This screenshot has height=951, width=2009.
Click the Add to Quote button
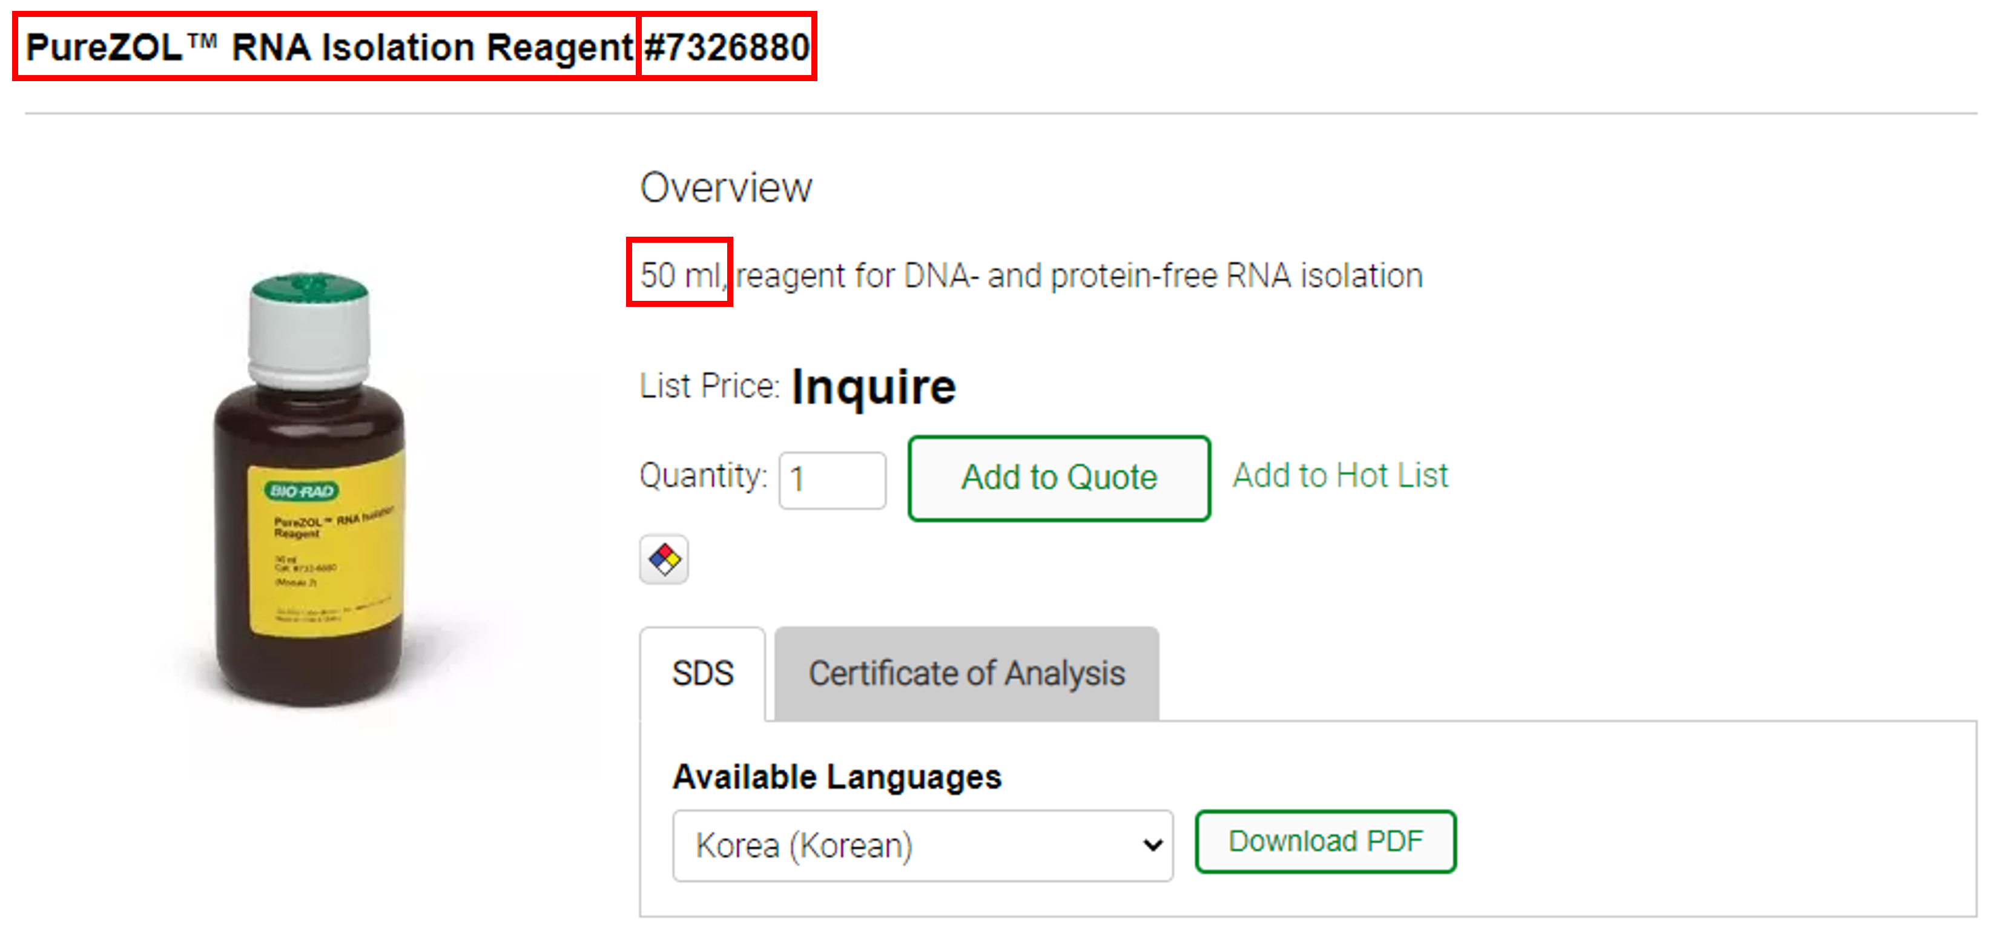[1058, 478]
